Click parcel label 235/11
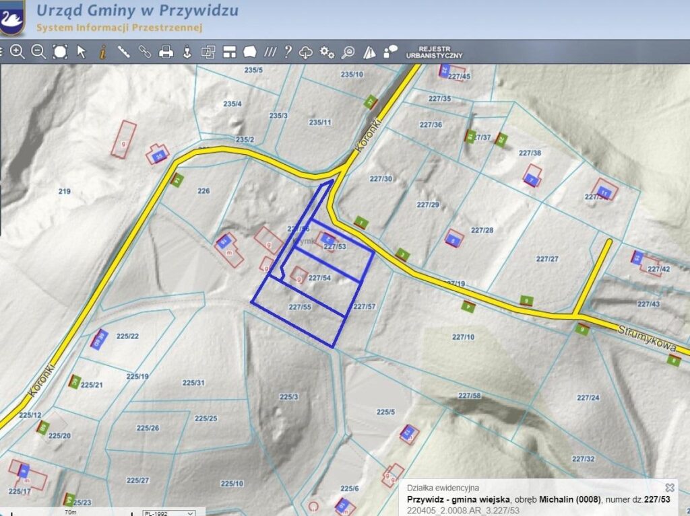 320,122
